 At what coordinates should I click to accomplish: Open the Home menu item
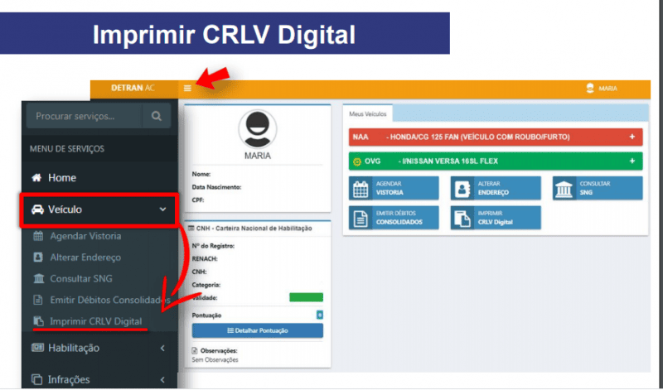coord(62,177)
